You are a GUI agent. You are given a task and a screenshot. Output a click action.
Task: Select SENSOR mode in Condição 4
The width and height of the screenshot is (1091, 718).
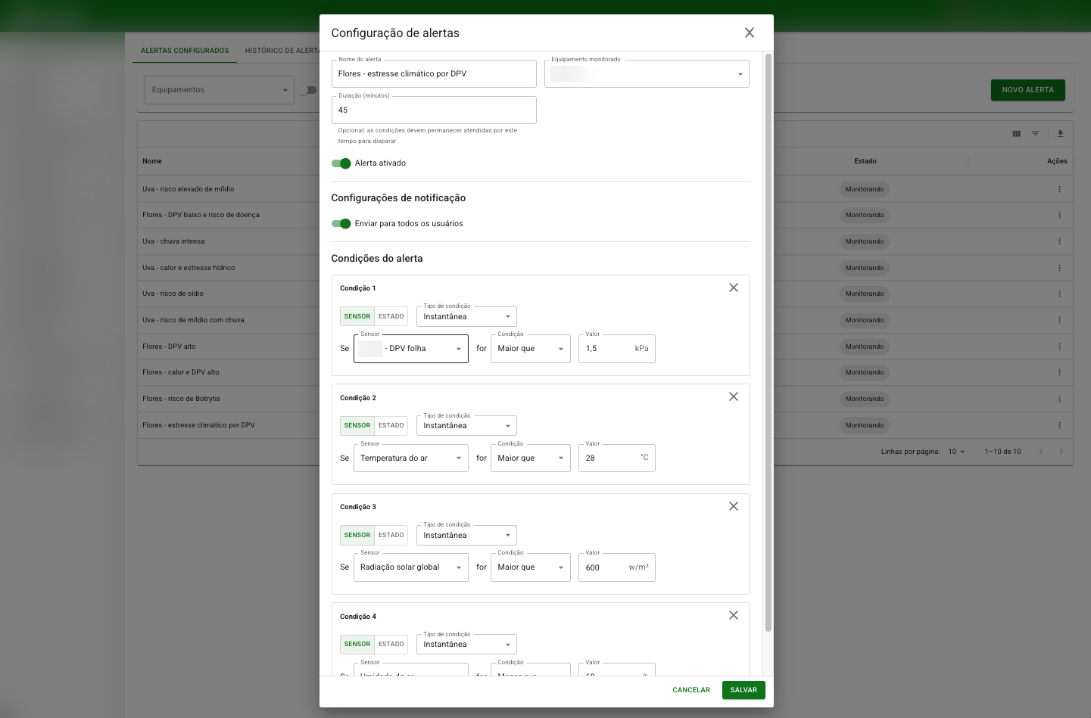(357, 644)
